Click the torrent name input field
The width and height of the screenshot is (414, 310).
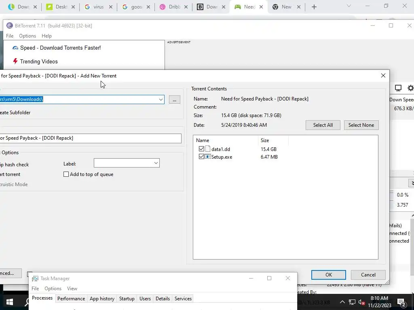pos(91,138)
